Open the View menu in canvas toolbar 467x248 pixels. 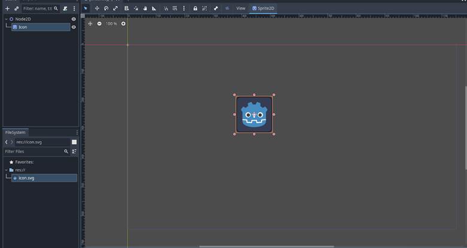point(241,8)
